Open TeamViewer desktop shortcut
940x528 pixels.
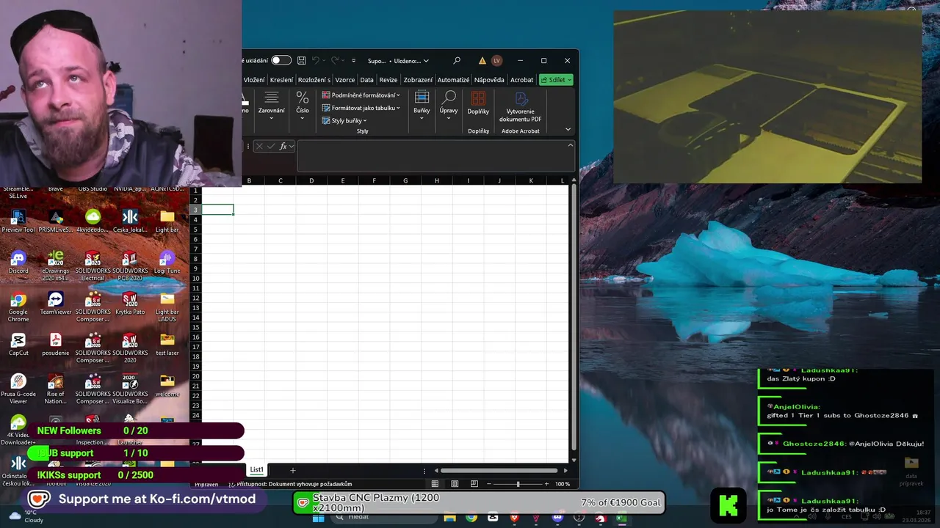point(56,304)
